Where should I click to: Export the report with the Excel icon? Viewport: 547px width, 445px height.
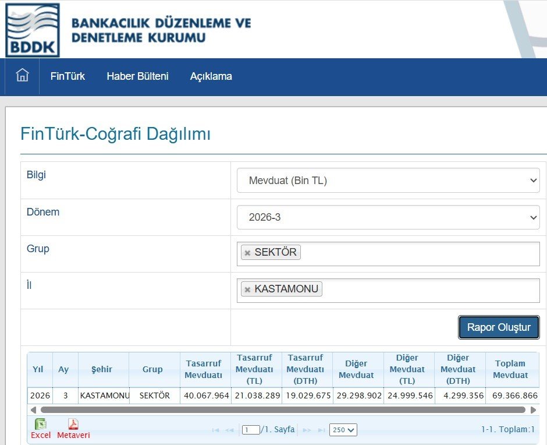pyautogui.click(x=41, y=424)
